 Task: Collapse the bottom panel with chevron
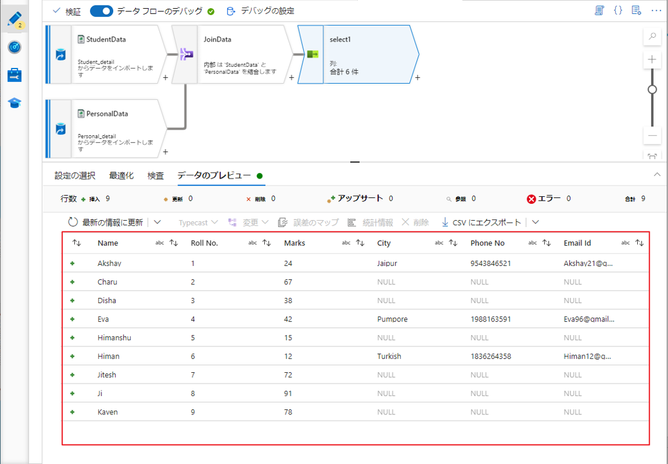[657, 174]
